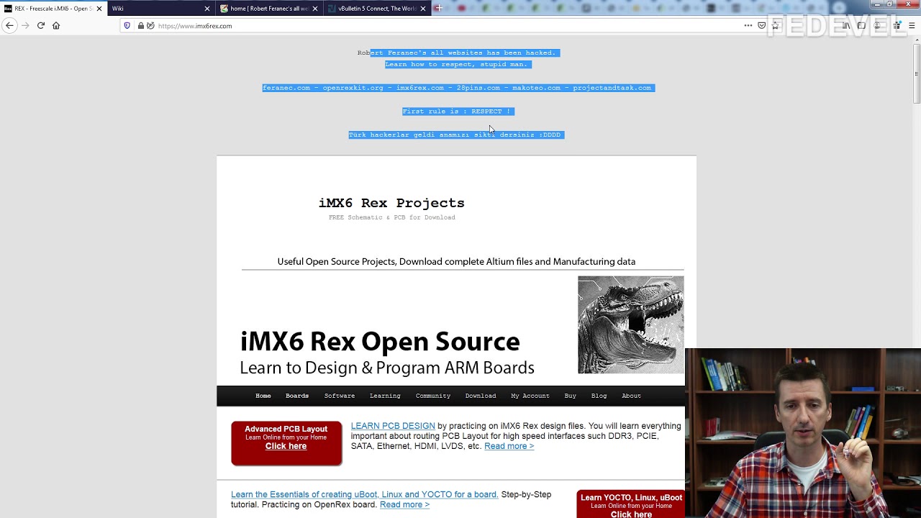Viewport: 921px width, 518px height.
Task: Open Firefox account icon
Action: point(877,25)
